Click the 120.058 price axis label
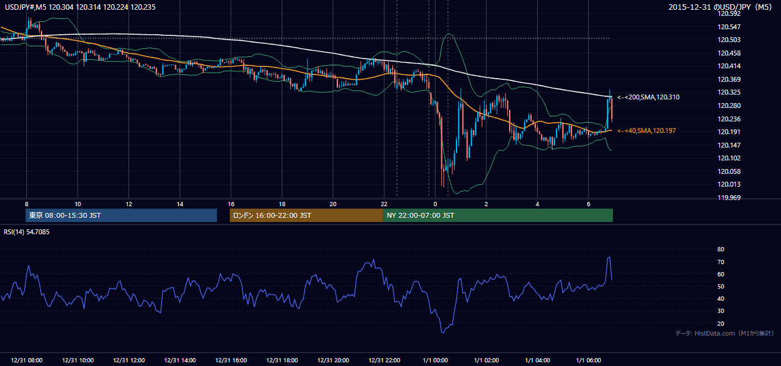Screen dimensions: 781x366 pos(730,171)
